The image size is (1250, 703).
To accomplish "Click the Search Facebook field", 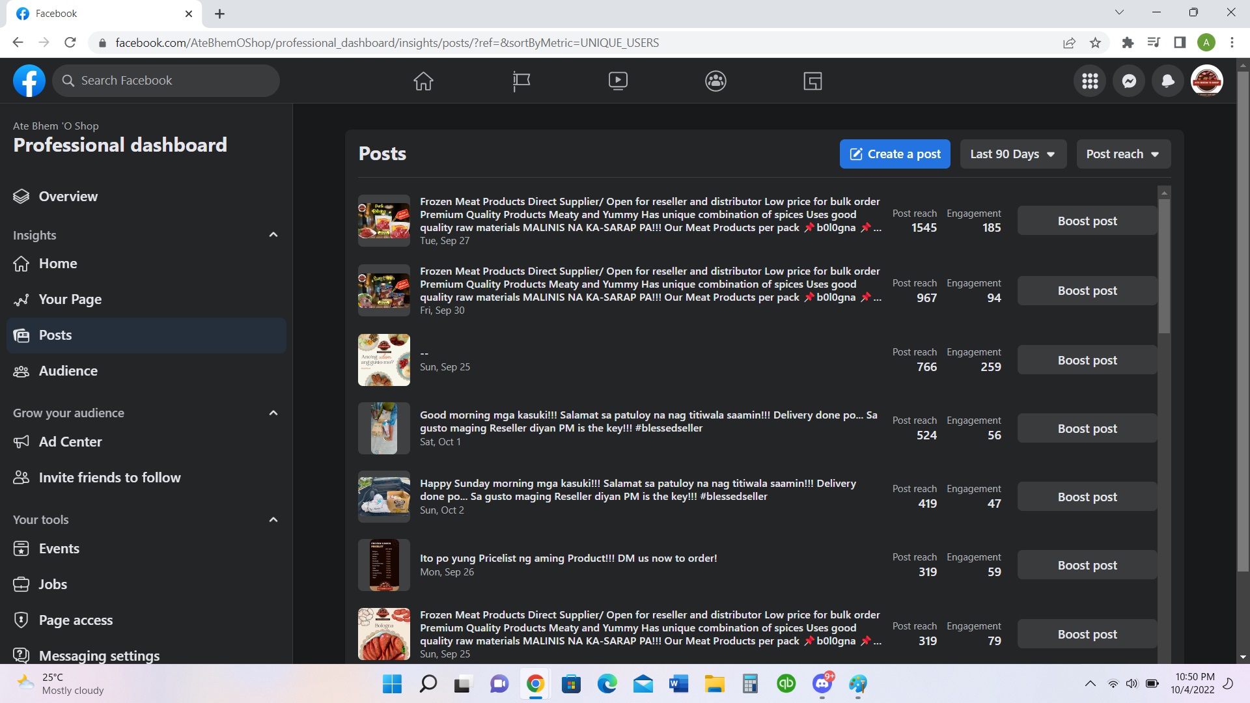I will coord(166,81).
